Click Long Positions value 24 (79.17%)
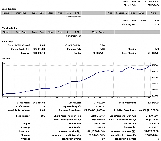This screenshot has height=141, width=161. click(x=153, y=116)
